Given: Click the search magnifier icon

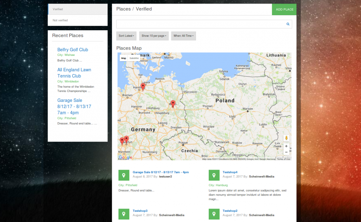Looking at the screenshot, I should (x=288, y=24).
